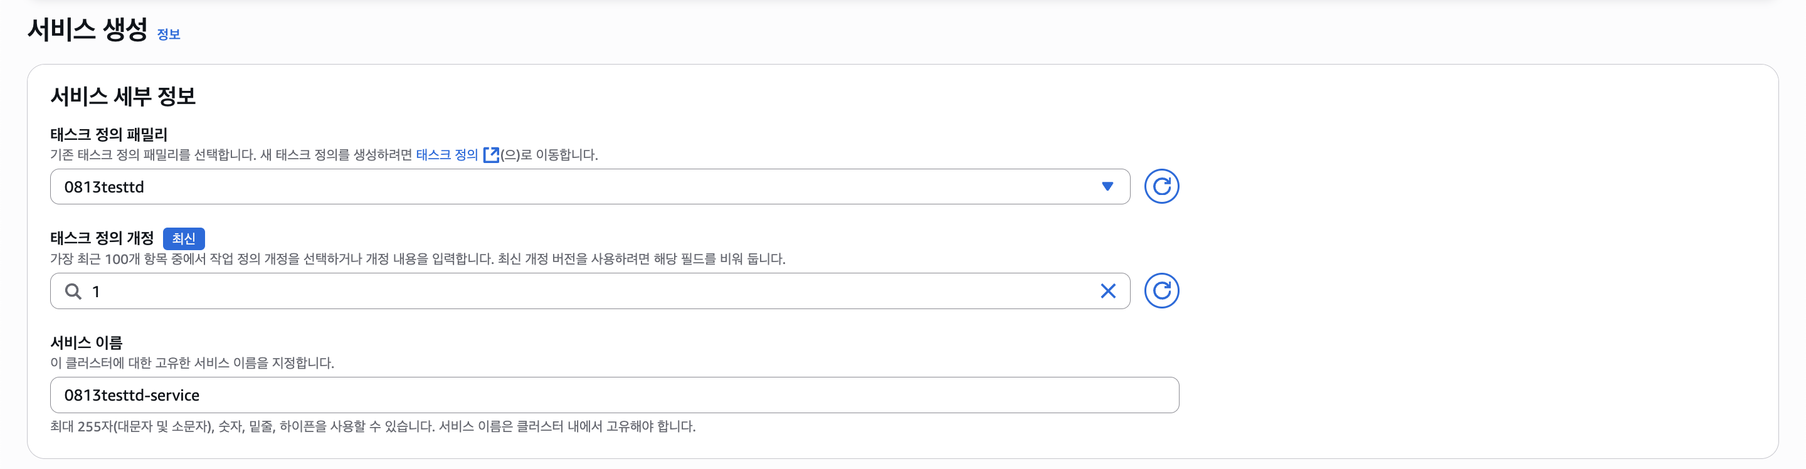Click the revision description about 최근 100개 항목

point(417,259)
